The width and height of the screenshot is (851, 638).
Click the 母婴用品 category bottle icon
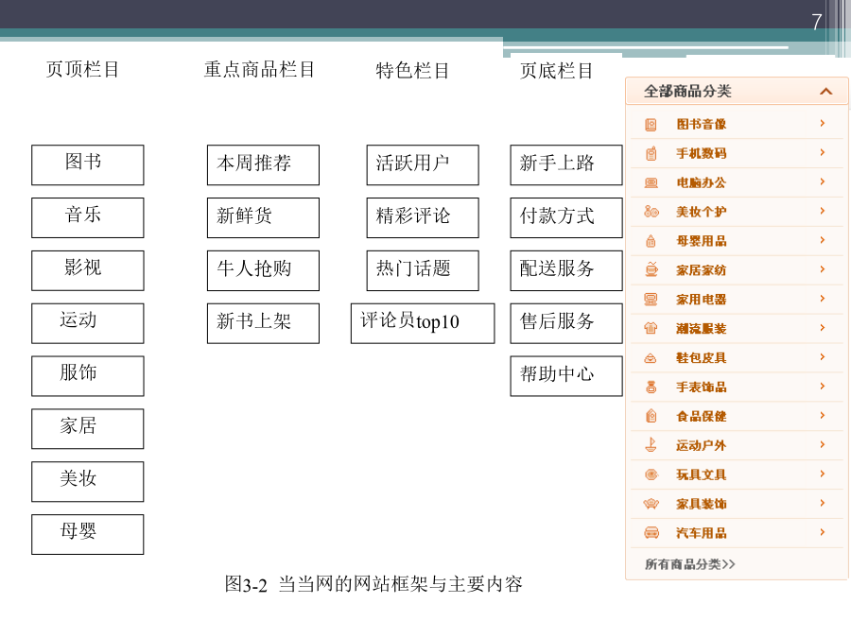651,241
